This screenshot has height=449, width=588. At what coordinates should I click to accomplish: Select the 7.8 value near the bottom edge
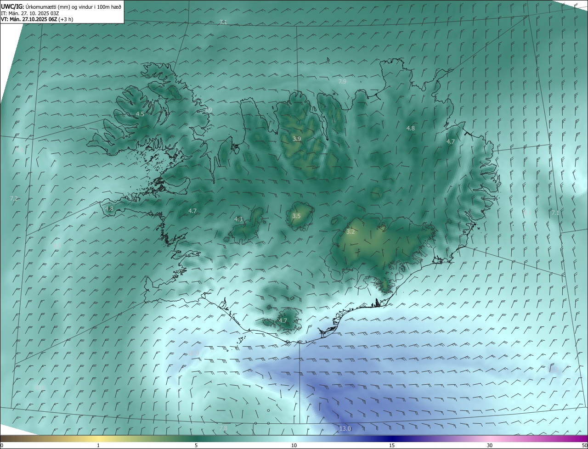(223, 428)
